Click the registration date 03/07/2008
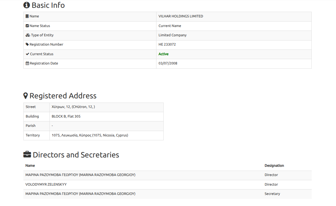This screenshot has width=336, height=206. (168, 63)
